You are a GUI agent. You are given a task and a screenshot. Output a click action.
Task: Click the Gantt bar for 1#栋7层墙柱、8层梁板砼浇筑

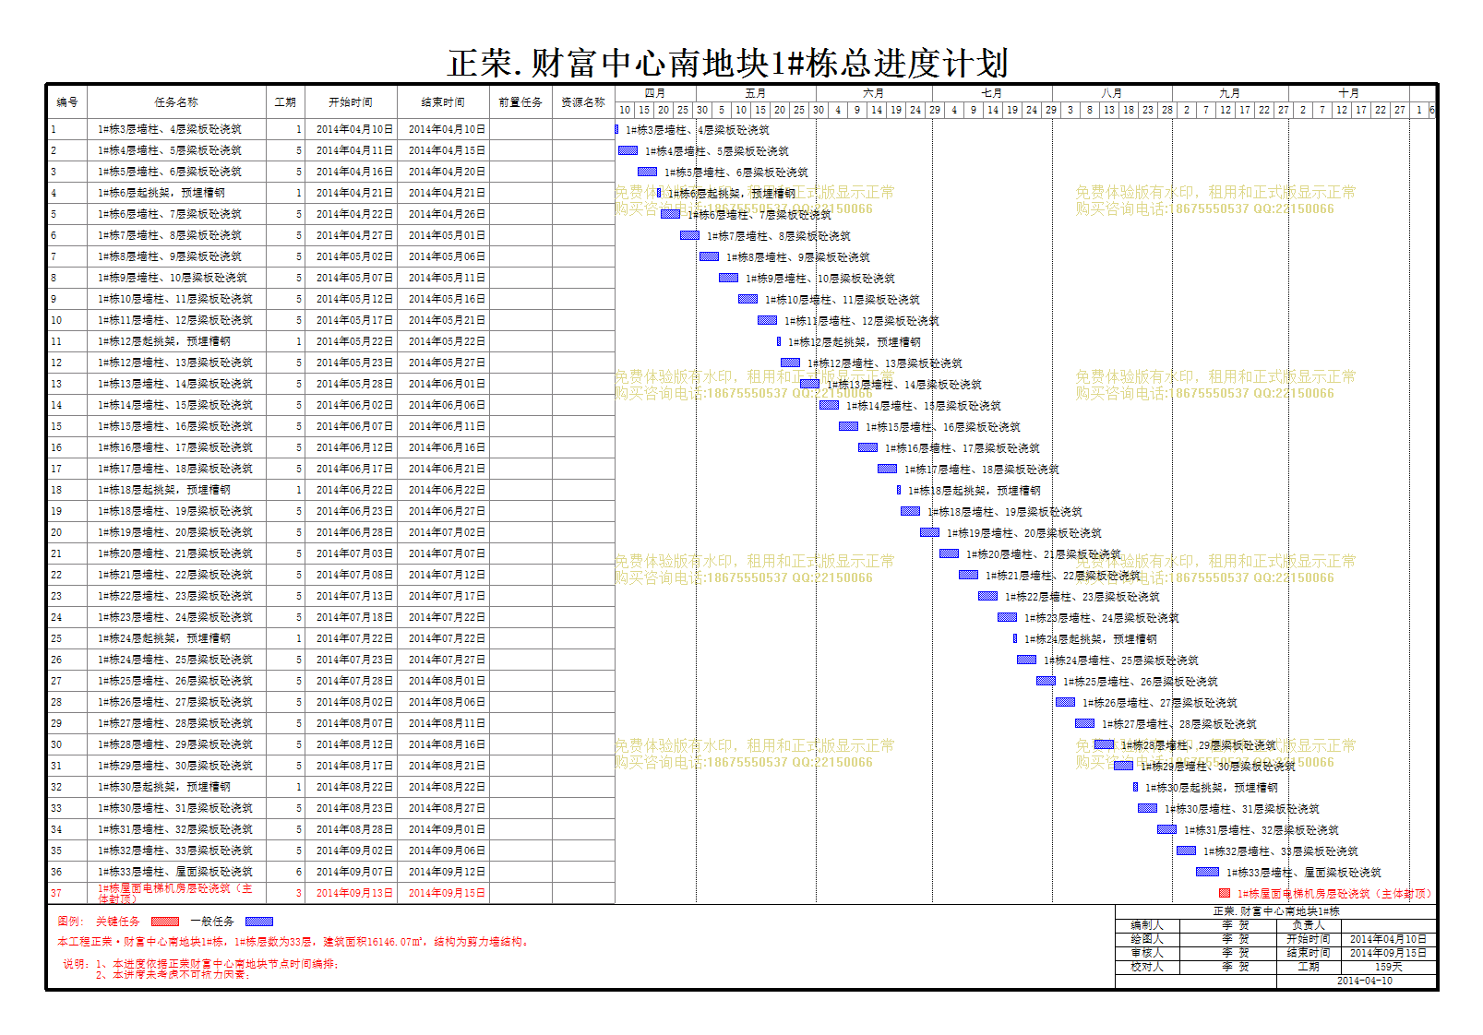coord(689,235)
